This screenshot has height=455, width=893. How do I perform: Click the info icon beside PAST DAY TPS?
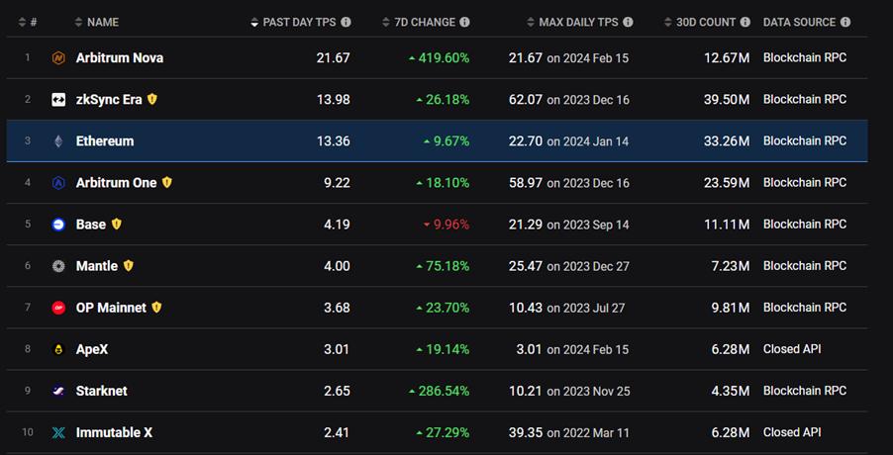(x=346, y=22)
